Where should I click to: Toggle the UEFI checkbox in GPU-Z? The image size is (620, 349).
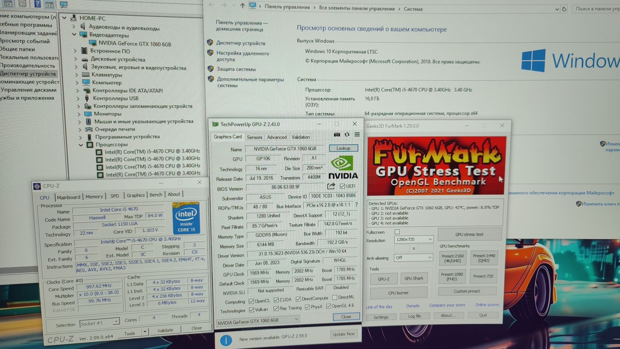pyautogui.click(x=342, y=186)
